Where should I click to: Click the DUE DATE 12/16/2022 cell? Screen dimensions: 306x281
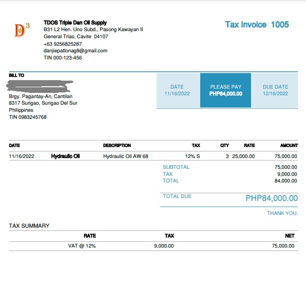[x=275, y=90]
